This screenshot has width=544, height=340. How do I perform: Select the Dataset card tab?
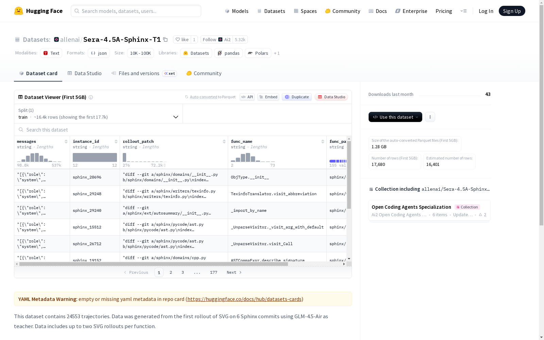click(38, 73)
